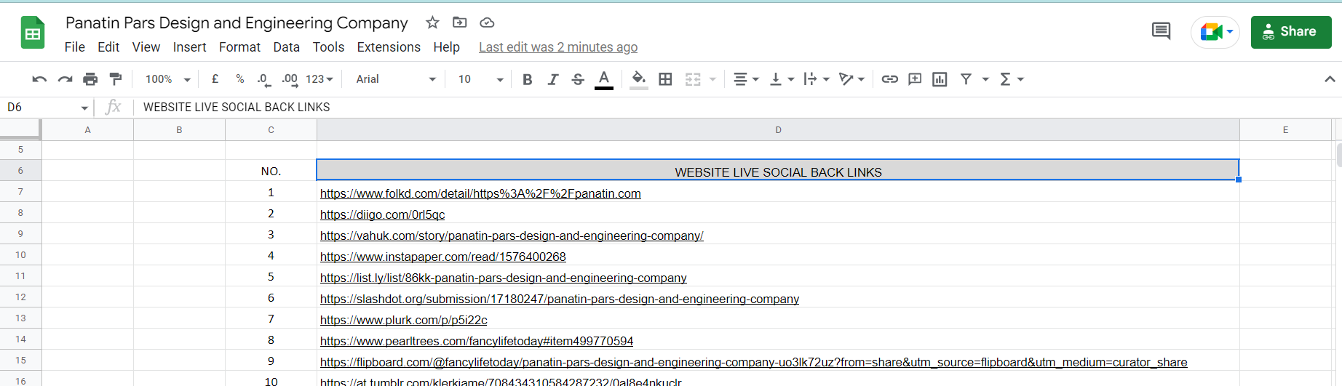Open the font size dropdown
Image resolution: width=1342 pixels, height=386 pixels.
(x=480, y=79)
